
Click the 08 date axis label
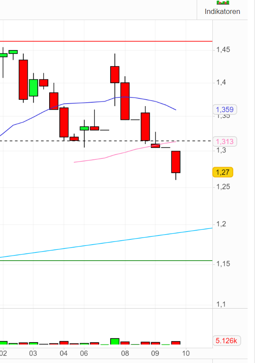[125, 353]
